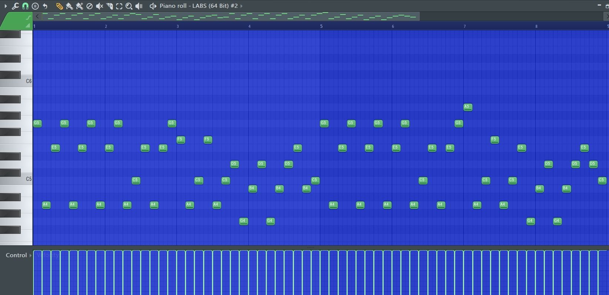The image size is (609, 295).
Task: Select the C5 note in bar 8
Action: coord(602,180)
